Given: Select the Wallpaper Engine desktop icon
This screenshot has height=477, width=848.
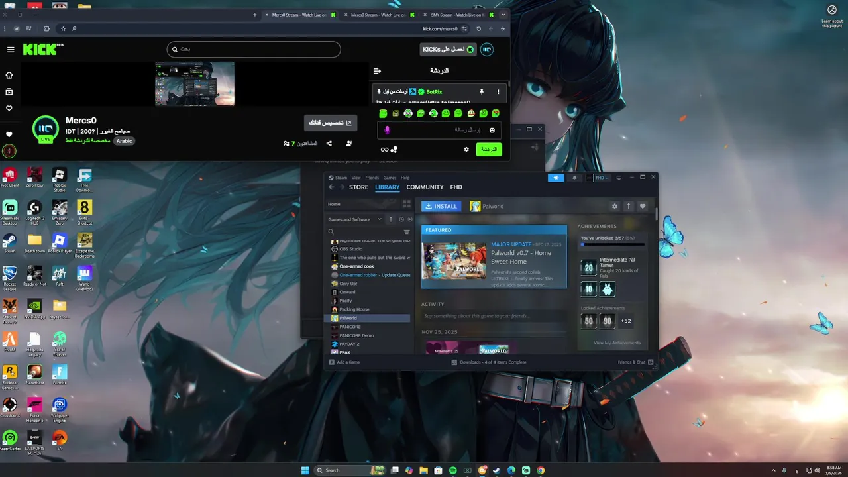Looking at the screenshot, I should [x=60, y=408].
